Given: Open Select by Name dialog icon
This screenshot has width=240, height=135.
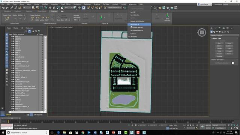Looking at the screenshot, I should [x=37, y=7].
